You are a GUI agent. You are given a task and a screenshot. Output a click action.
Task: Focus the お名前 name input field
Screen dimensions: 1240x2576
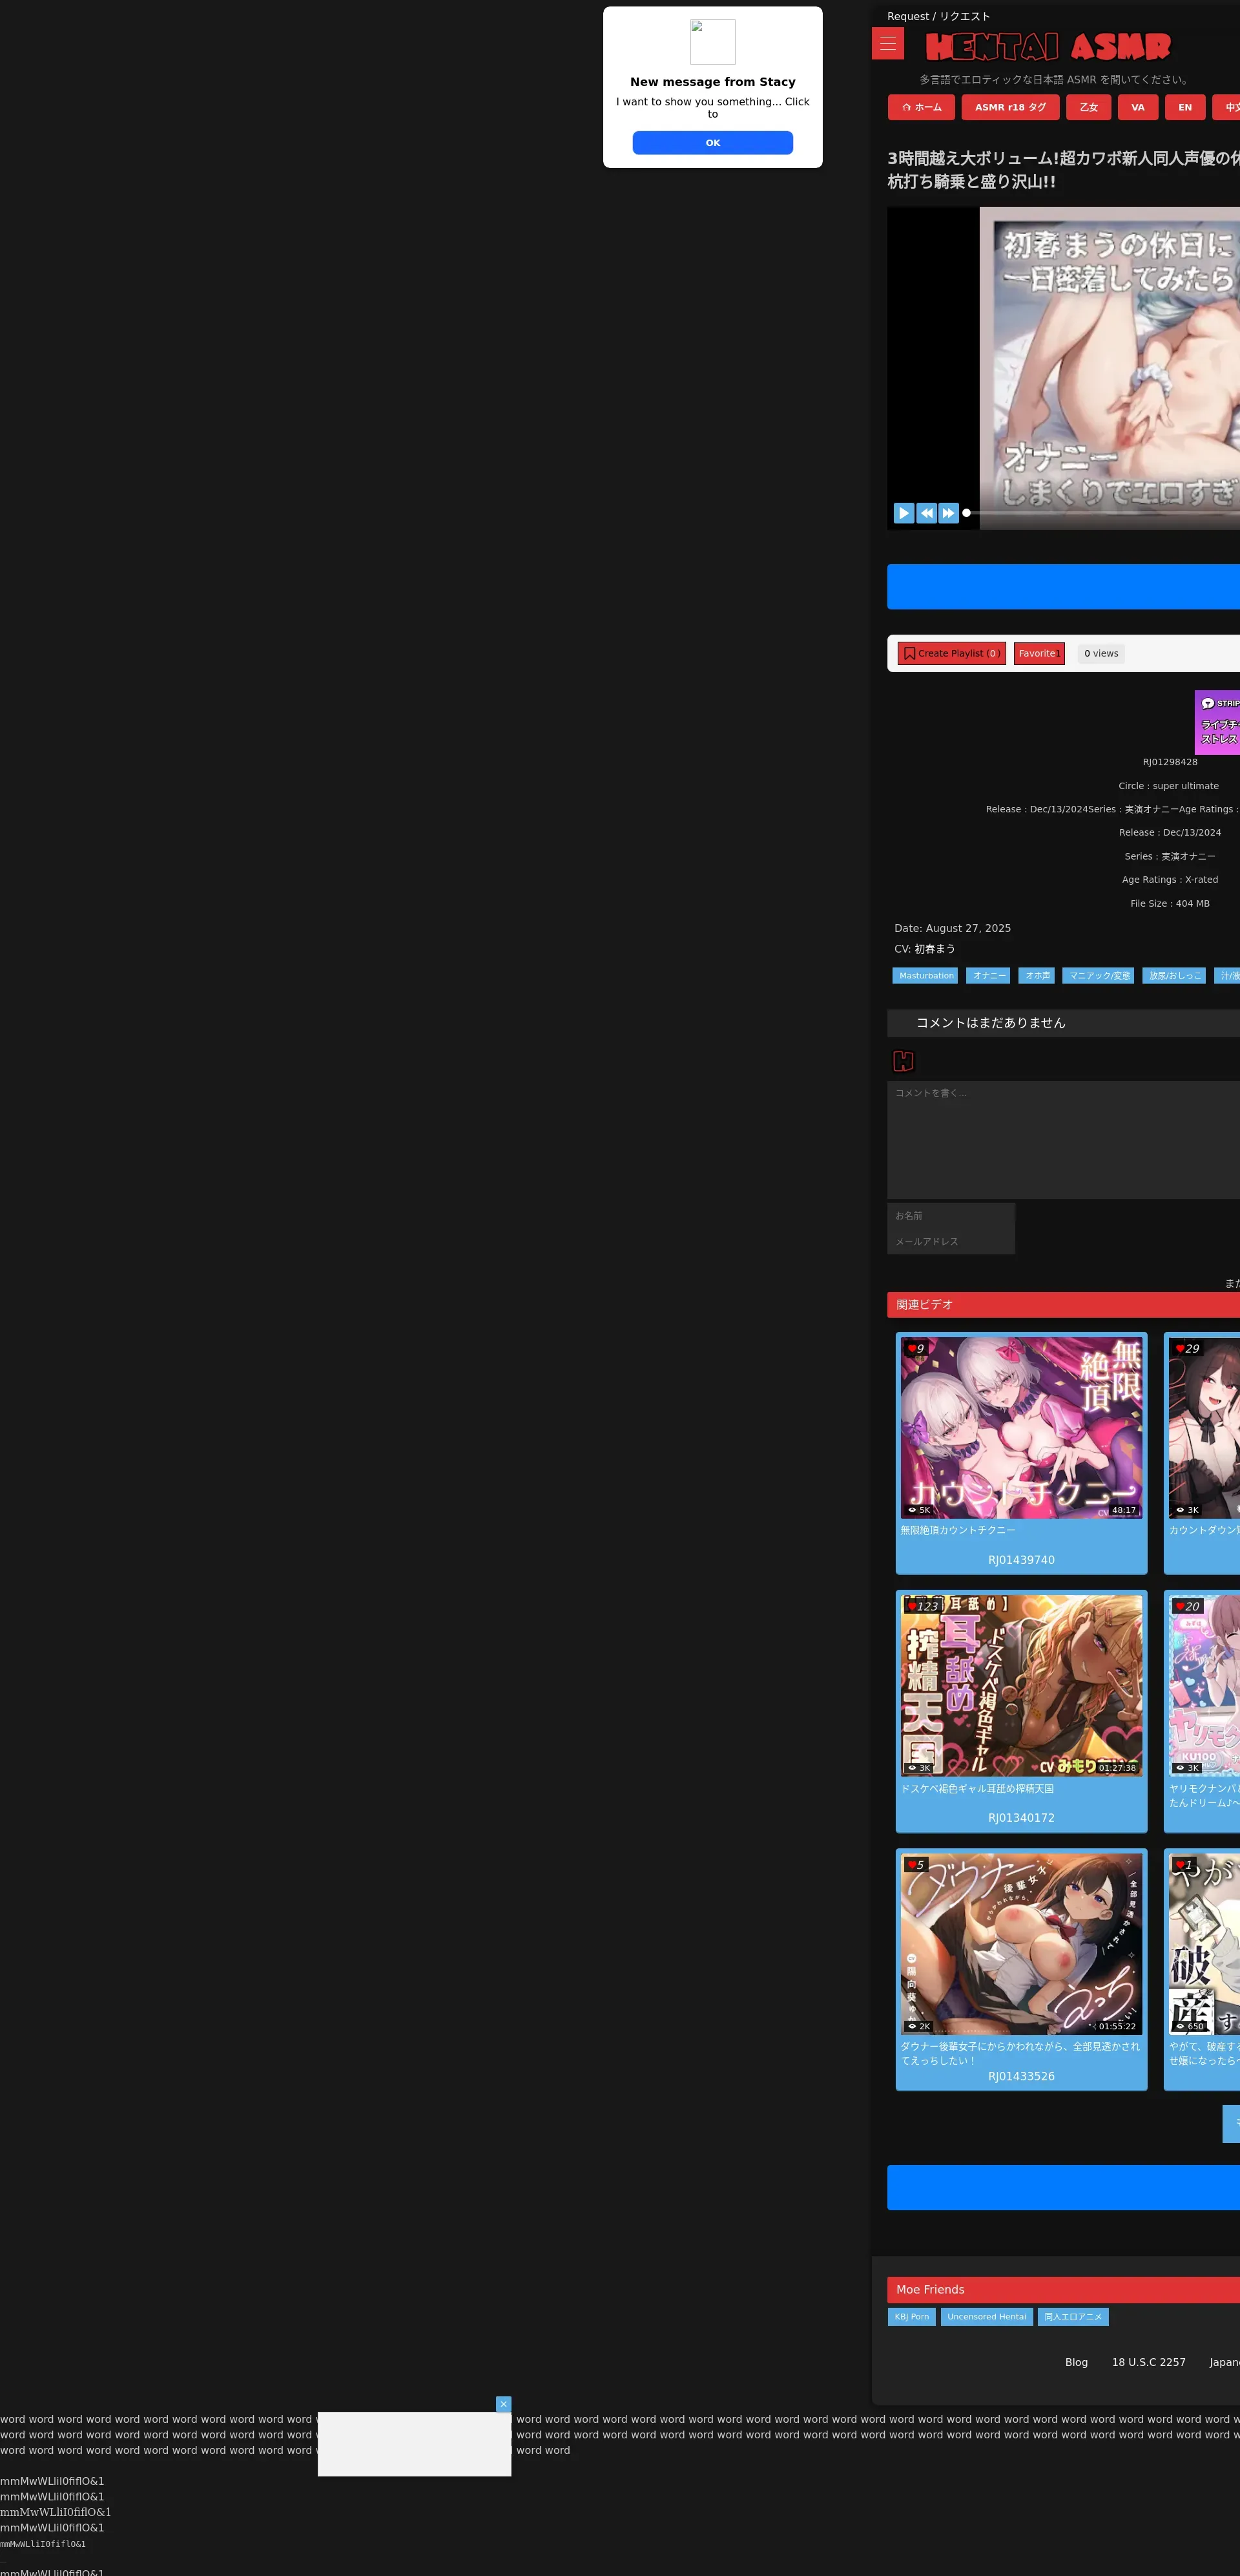950,1216
